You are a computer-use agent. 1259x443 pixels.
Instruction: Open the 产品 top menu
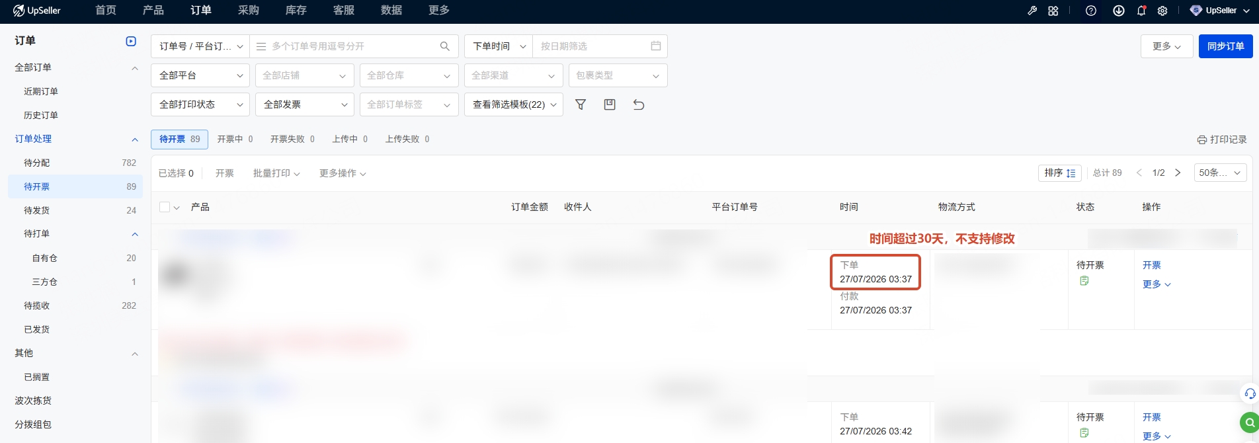153,11
